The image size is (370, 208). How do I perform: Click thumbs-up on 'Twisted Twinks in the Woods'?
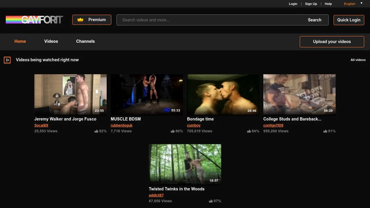point(211,201)
